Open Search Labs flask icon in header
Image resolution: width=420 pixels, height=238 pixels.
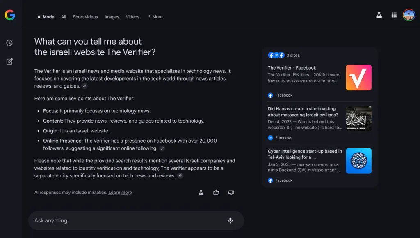379,15
